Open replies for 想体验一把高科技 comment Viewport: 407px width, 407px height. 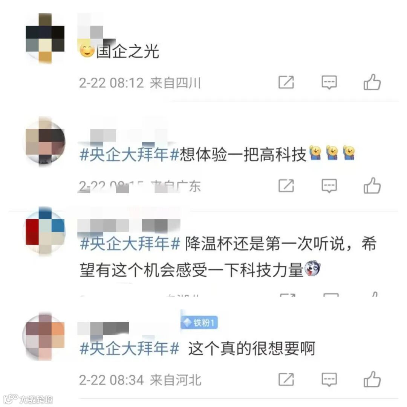pos(329,186)
